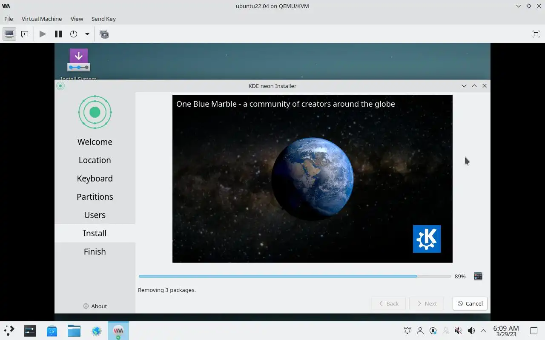Click the Run virtual machine play button

(43, 34)
